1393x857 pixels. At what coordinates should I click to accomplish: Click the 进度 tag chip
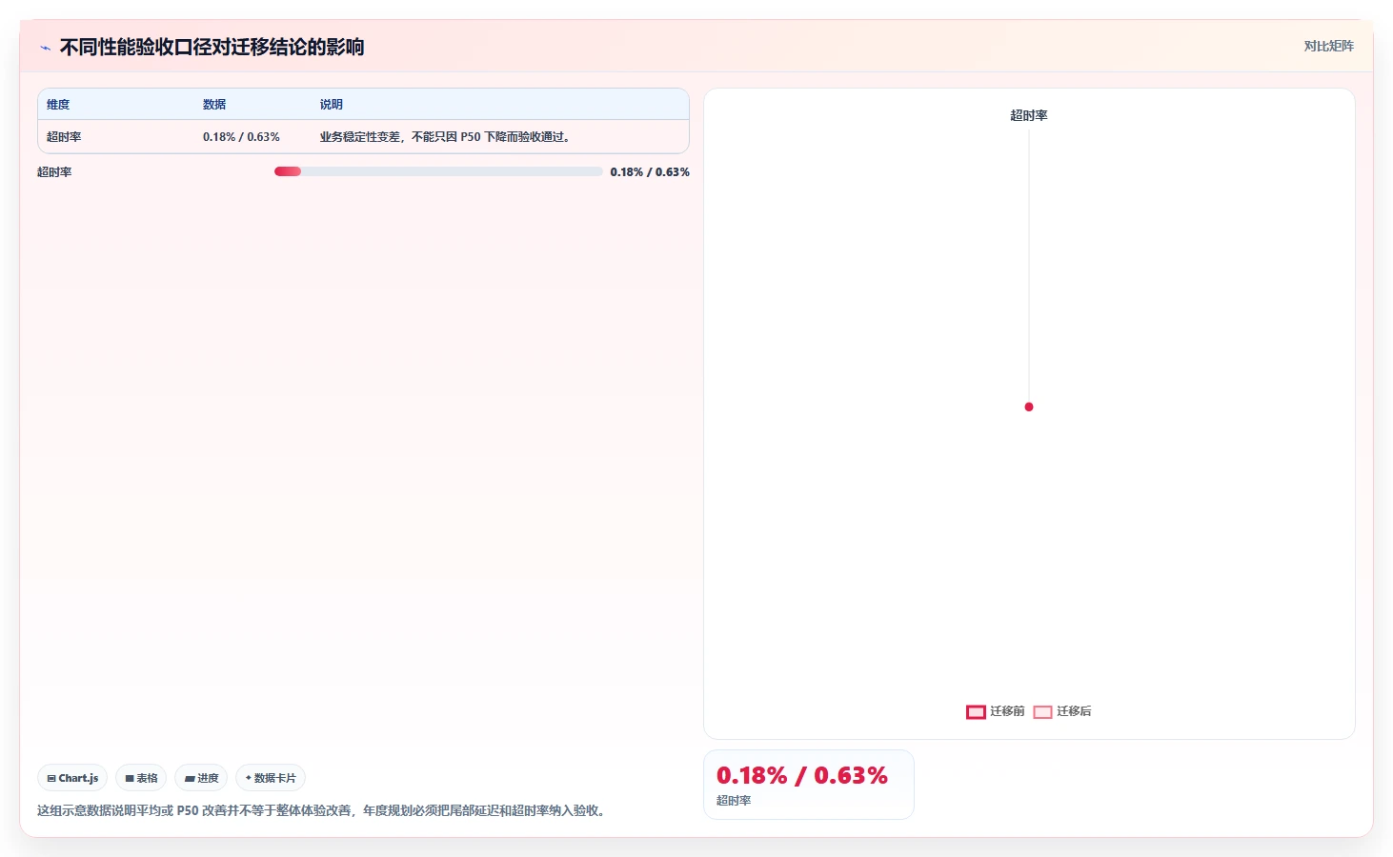pos(201,778)
